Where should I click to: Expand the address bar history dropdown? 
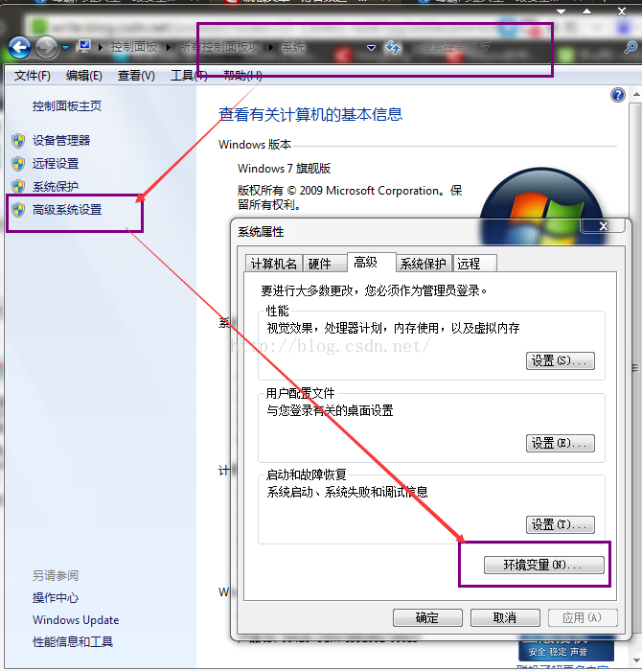tap(371, 48)
